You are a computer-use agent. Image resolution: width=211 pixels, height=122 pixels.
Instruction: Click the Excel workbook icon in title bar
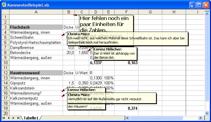4,5
